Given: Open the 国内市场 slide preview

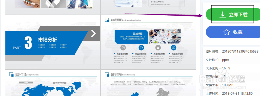Looking at the screenshot, I should click(x=148, y=83).
